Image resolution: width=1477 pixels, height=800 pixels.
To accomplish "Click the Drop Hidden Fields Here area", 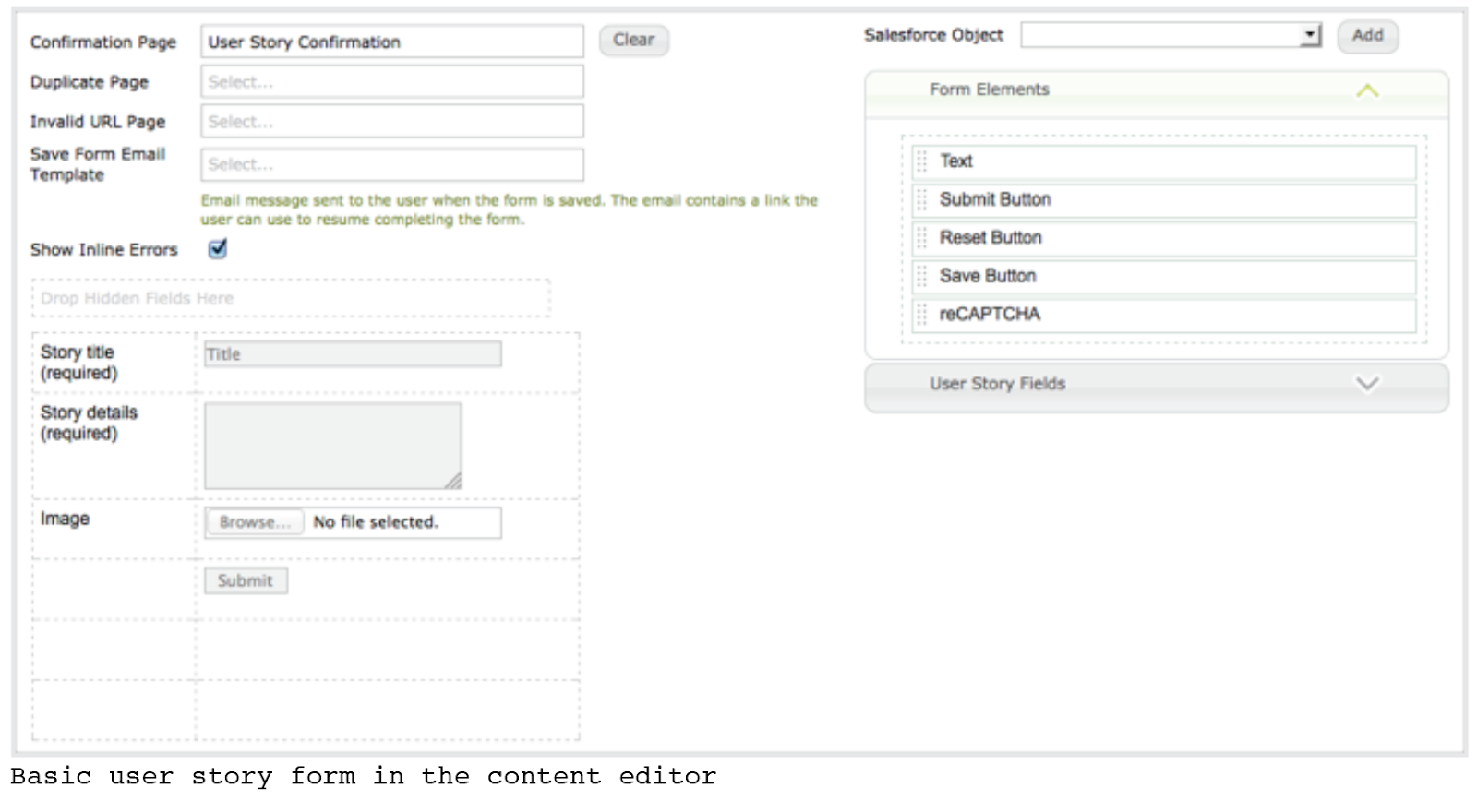I will coord(291,299).
